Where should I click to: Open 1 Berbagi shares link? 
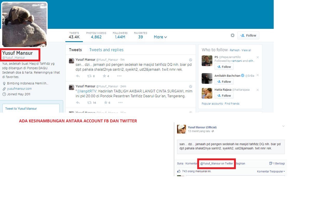(x=279, y=163)
